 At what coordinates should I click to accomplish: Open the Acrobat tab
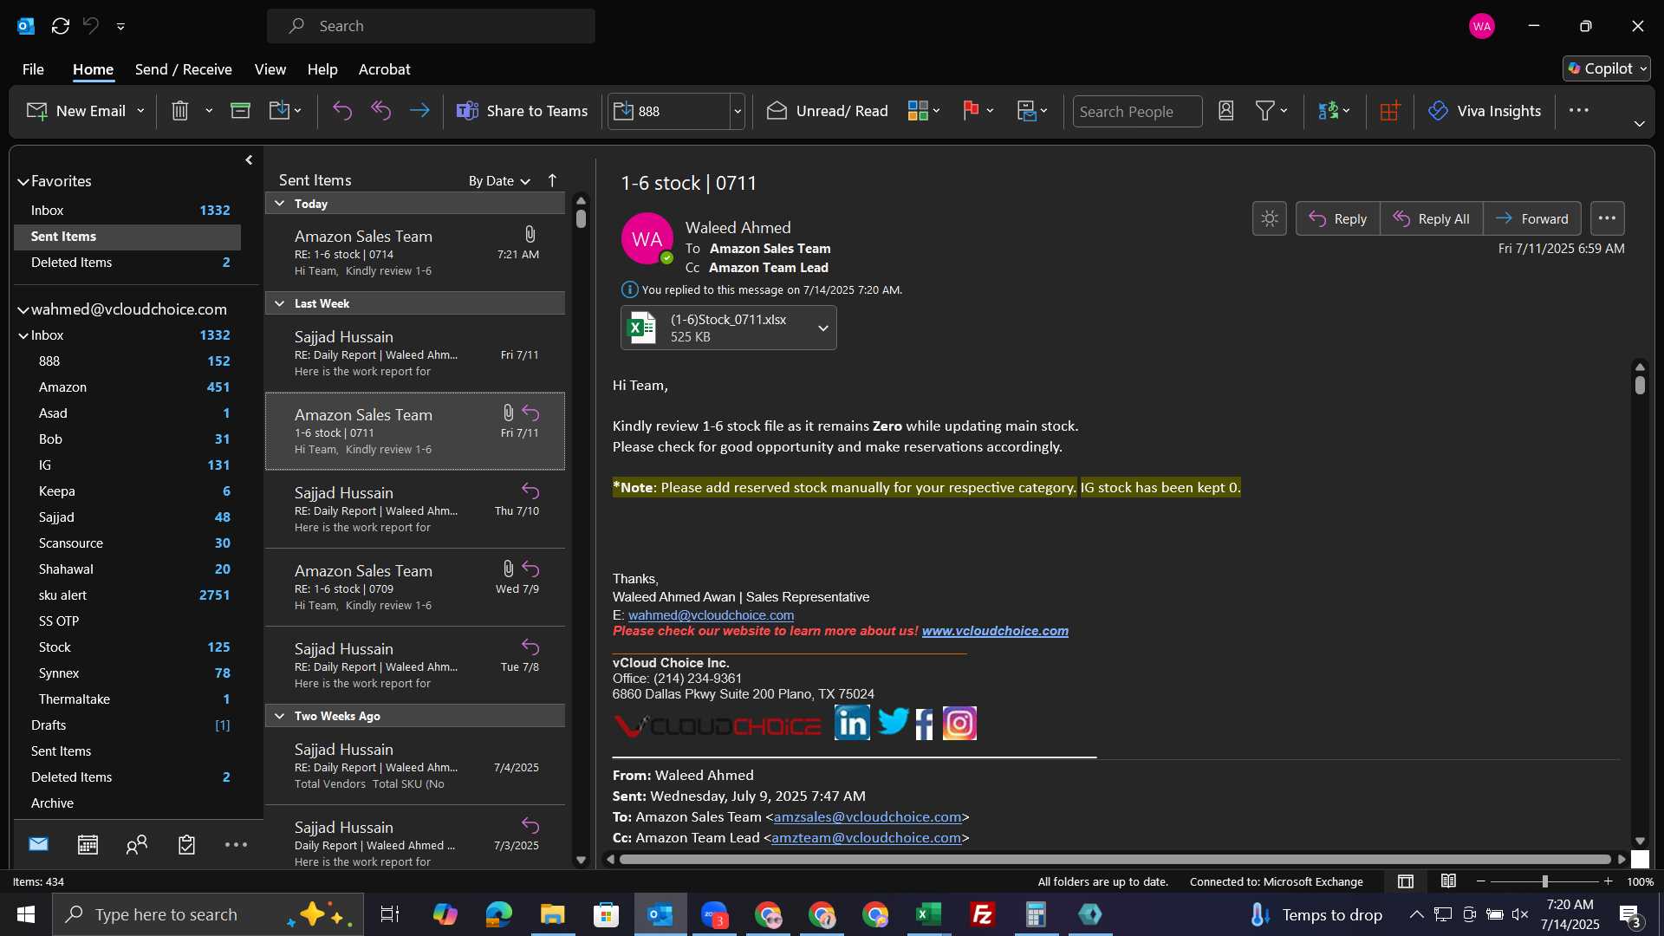tap(384, 69)
